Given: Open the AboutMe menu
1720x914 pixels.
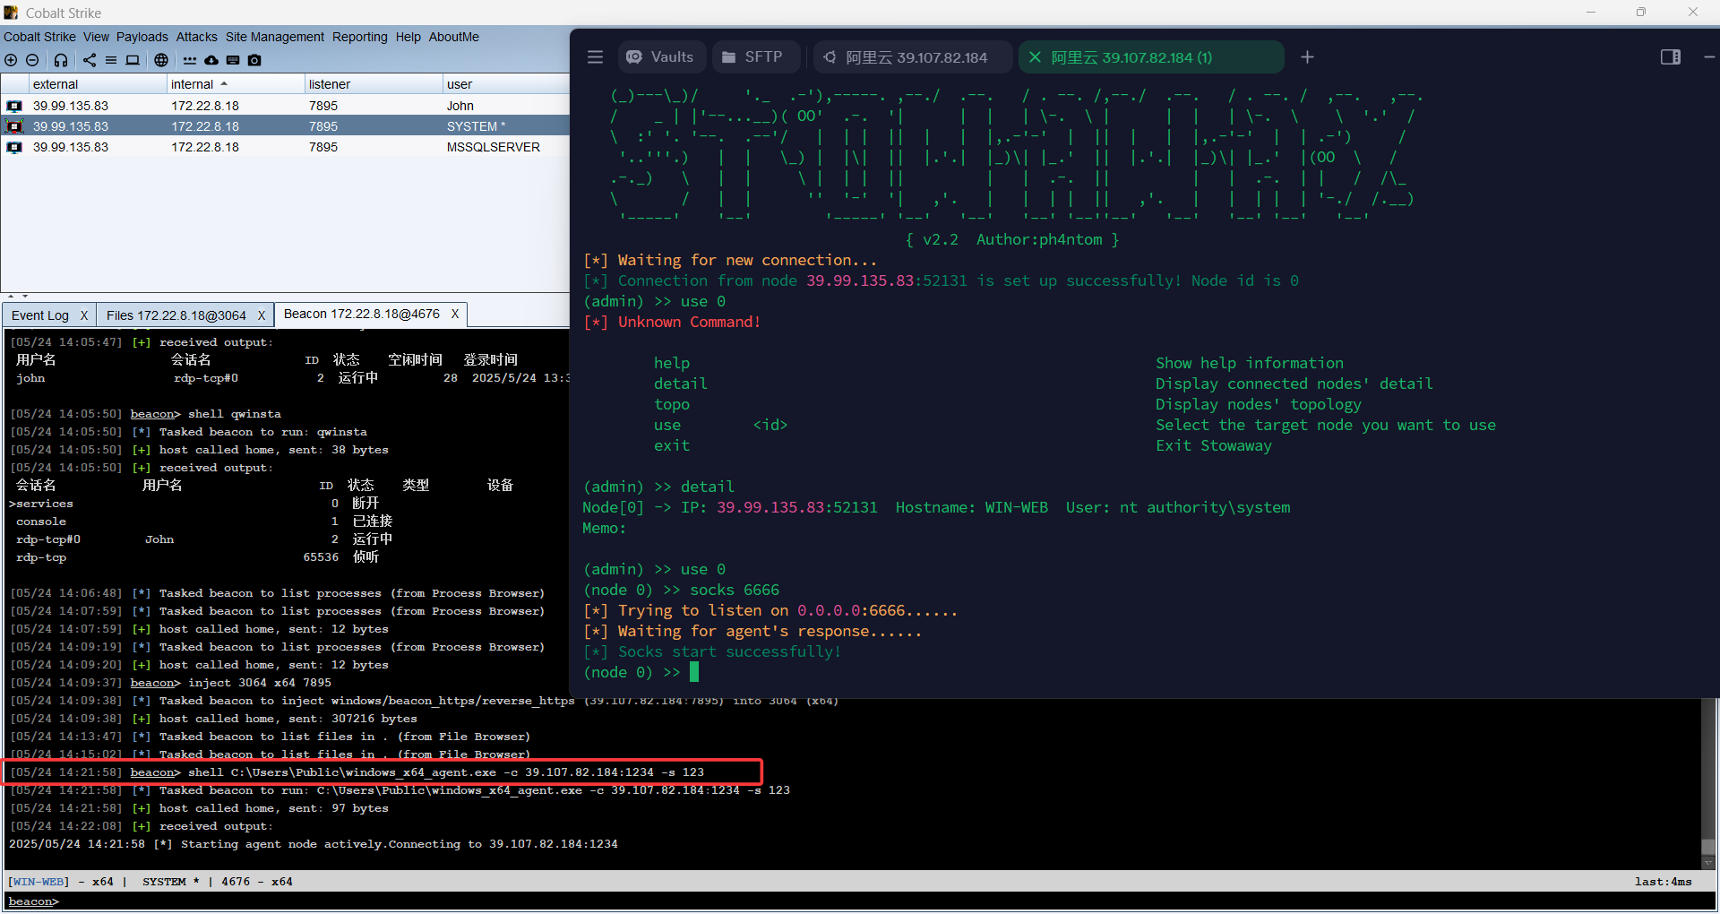Looking at the screenshot, I should click(x=453, y=37).
